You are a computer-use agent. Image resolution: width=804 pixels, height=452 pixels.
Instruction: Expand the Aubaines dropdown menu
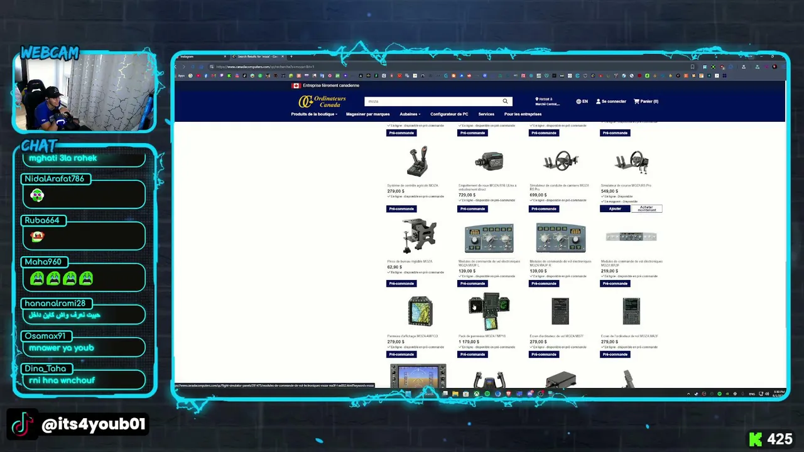coord(410,114)
